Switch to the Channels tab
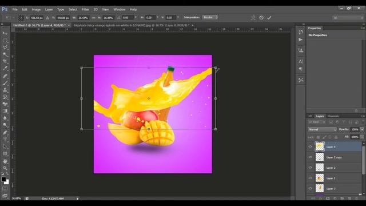 point(333,116)
